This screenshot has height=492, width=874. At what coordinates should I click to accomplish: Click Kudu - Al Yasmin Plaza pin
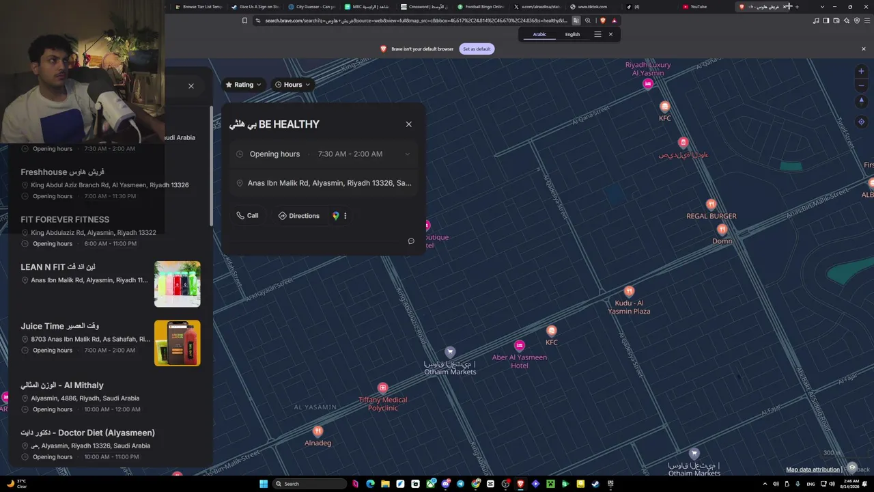(x=629, y=291)
